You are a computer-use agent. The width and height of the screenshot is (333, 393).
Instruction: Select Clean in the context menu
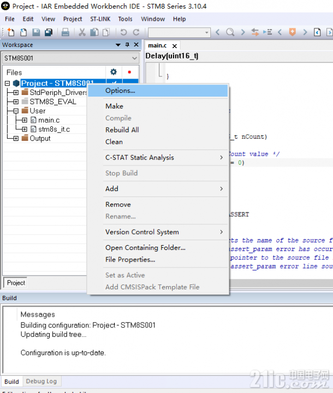tap(158, 142)
